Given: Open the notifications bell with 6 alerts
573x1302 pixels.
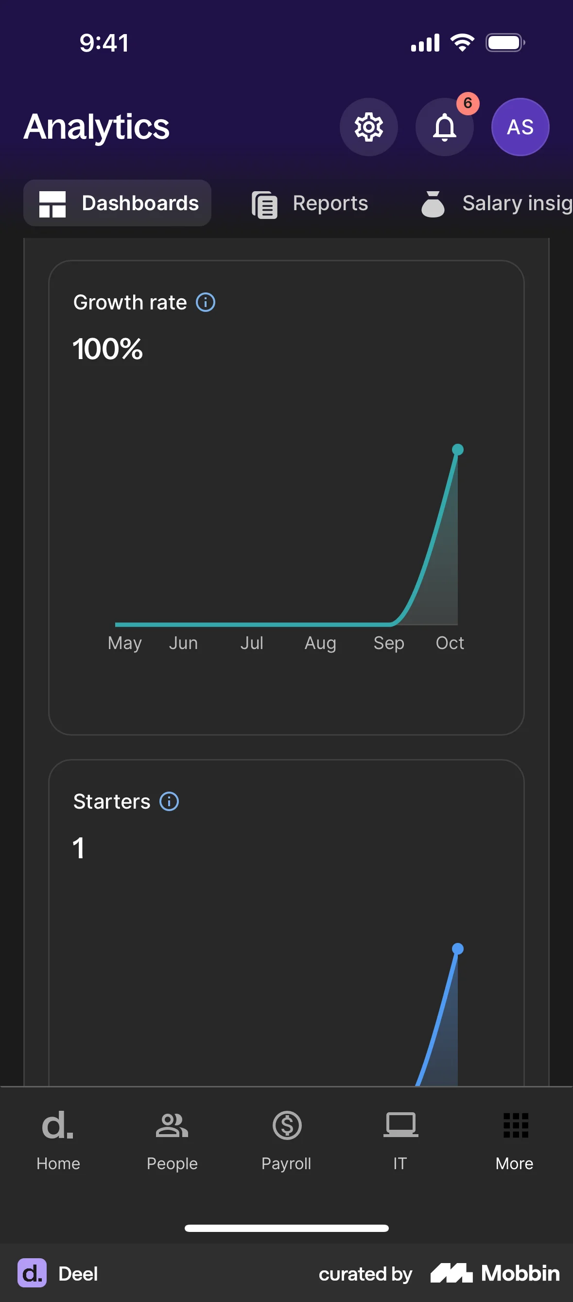Looking at the screenshot, I should (x=444, y=127).
